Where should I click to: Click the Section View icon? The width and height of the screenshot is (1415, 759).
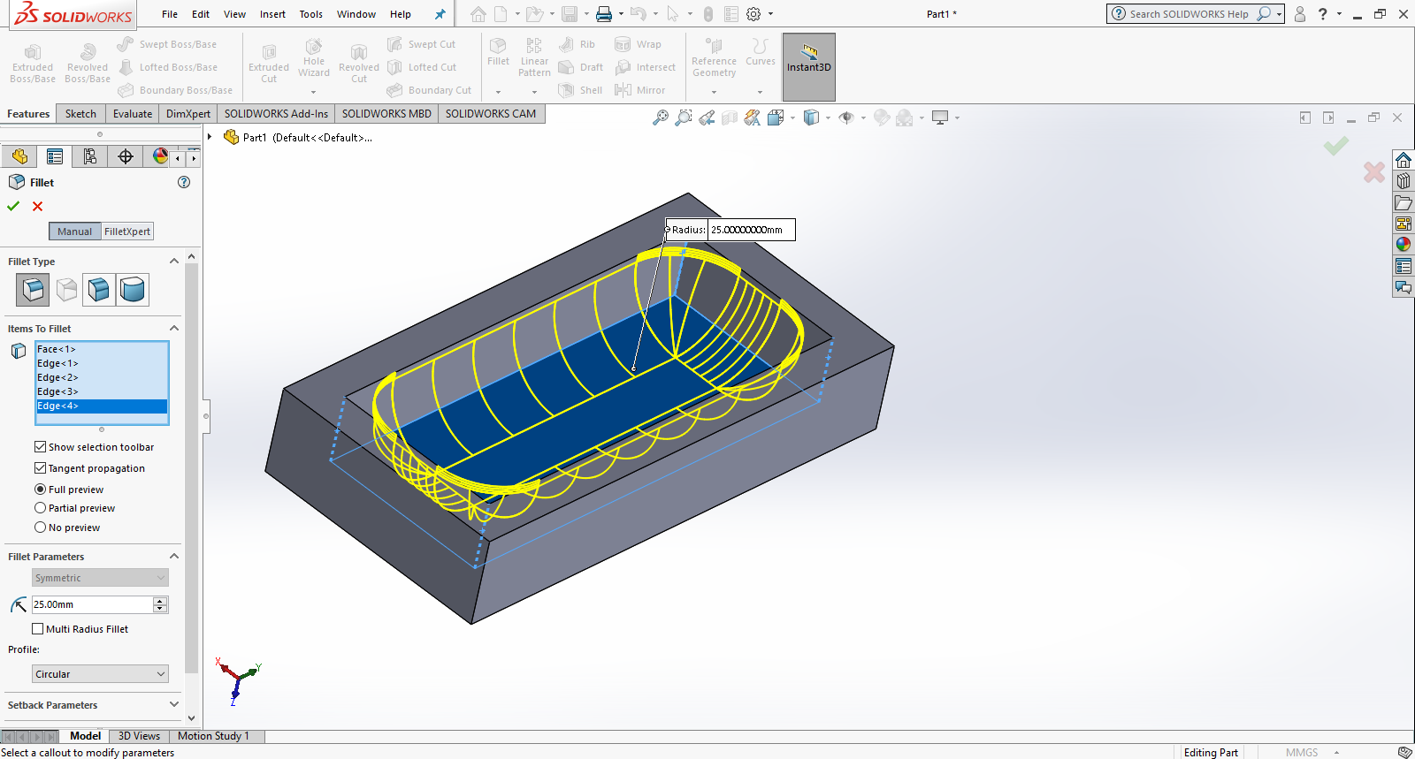tap(730, 118)
